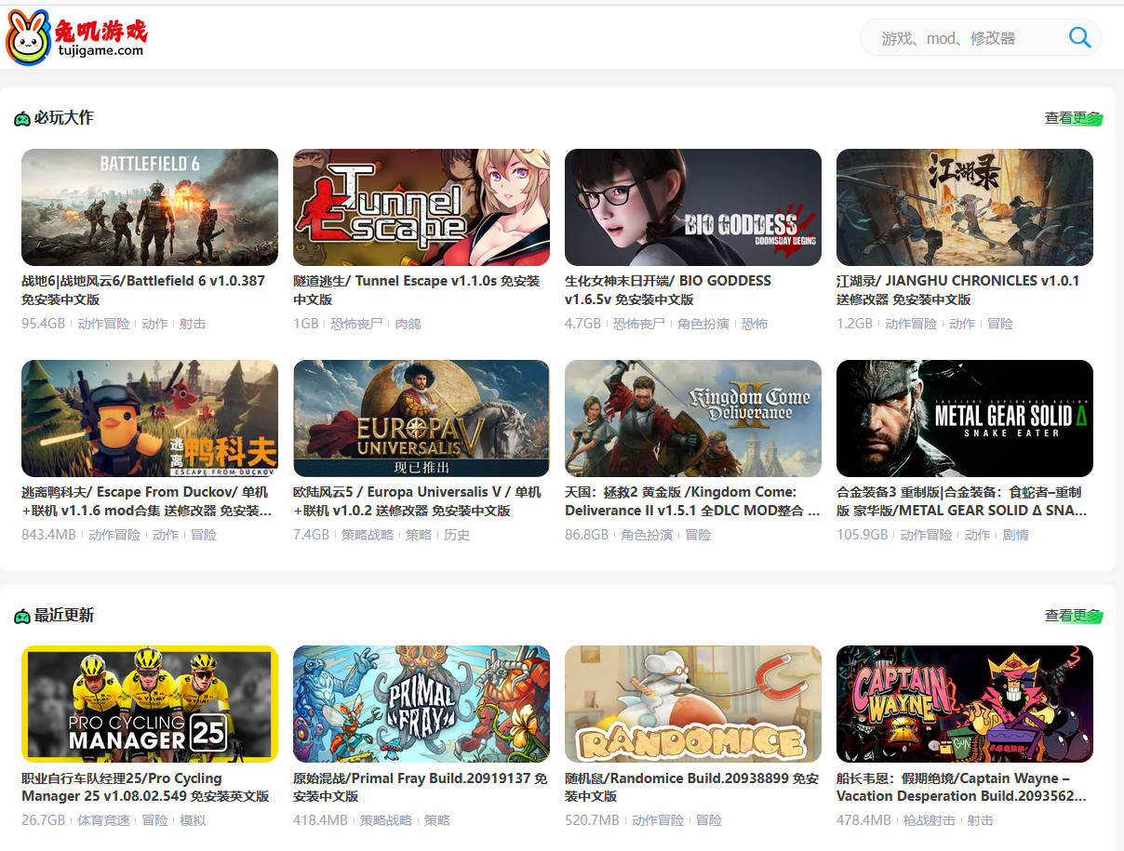Open Kingdom Come Deliverance II cover

(693, 419)
